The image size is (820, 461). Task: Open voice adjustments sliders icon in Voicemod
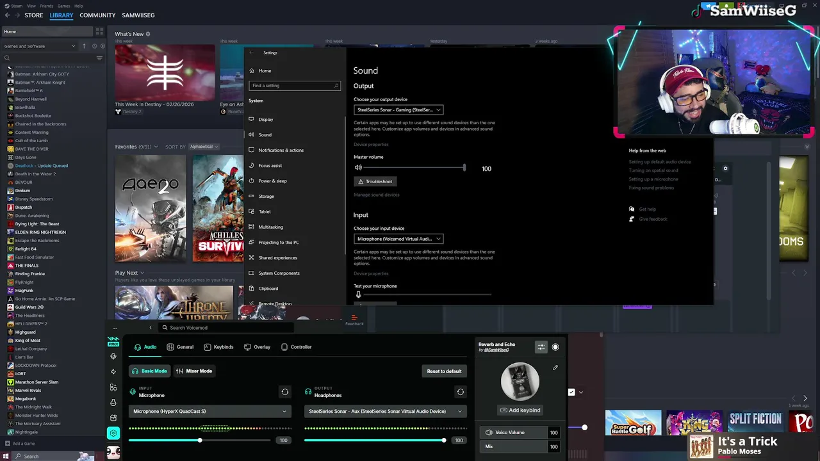541,347
